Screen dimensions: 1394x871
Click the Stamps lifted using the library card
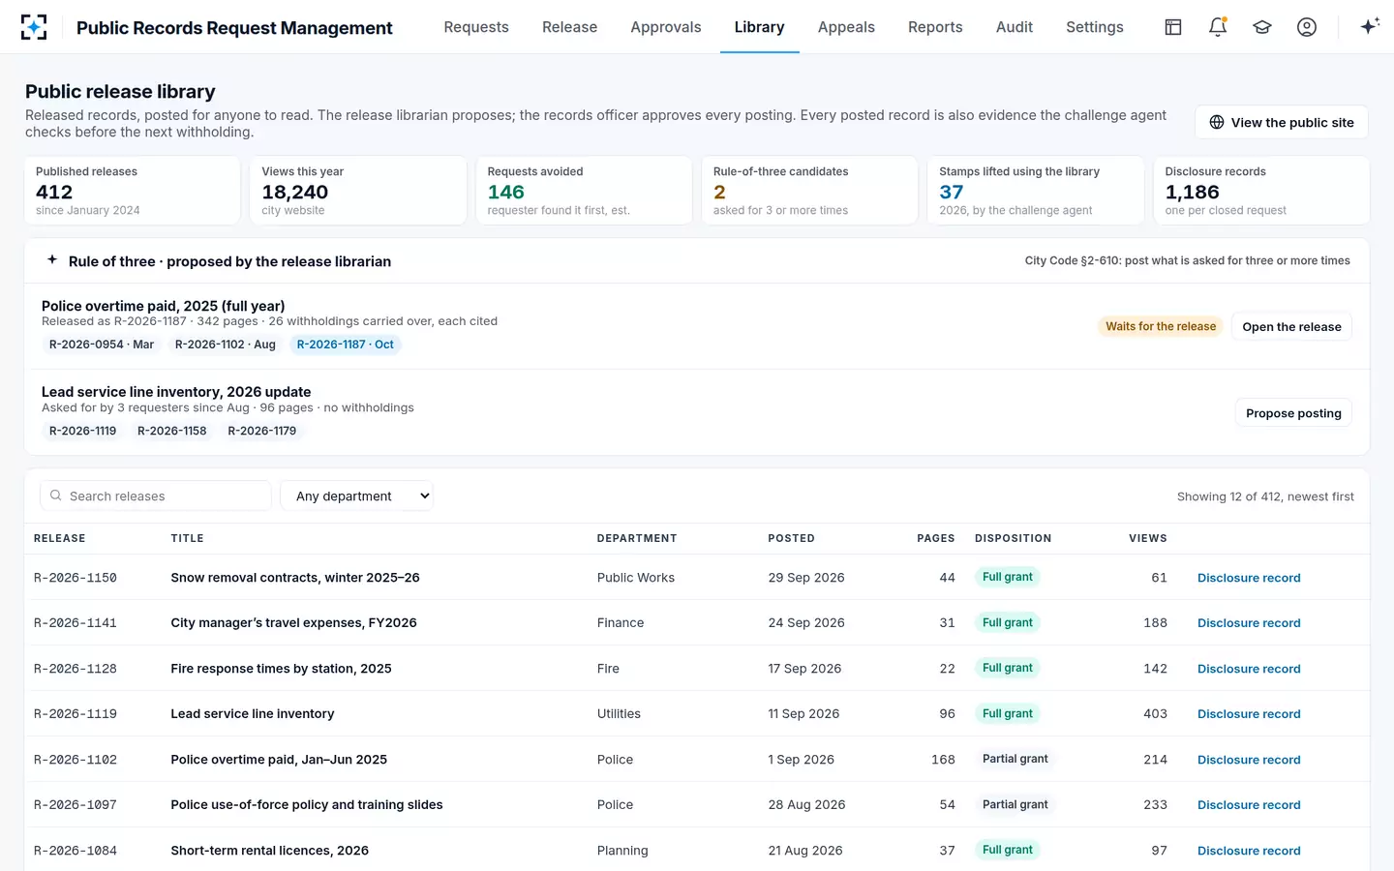coord(1035,191)
